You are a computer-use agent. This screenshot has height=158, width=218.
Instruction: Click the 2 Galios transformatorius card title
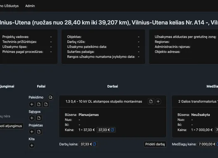(198, 102)
